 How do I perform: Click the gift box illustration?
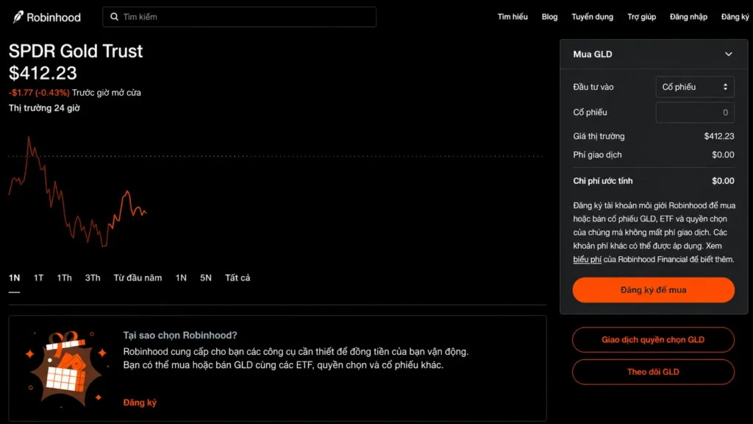pyautogui.click(x=67, y=369)
